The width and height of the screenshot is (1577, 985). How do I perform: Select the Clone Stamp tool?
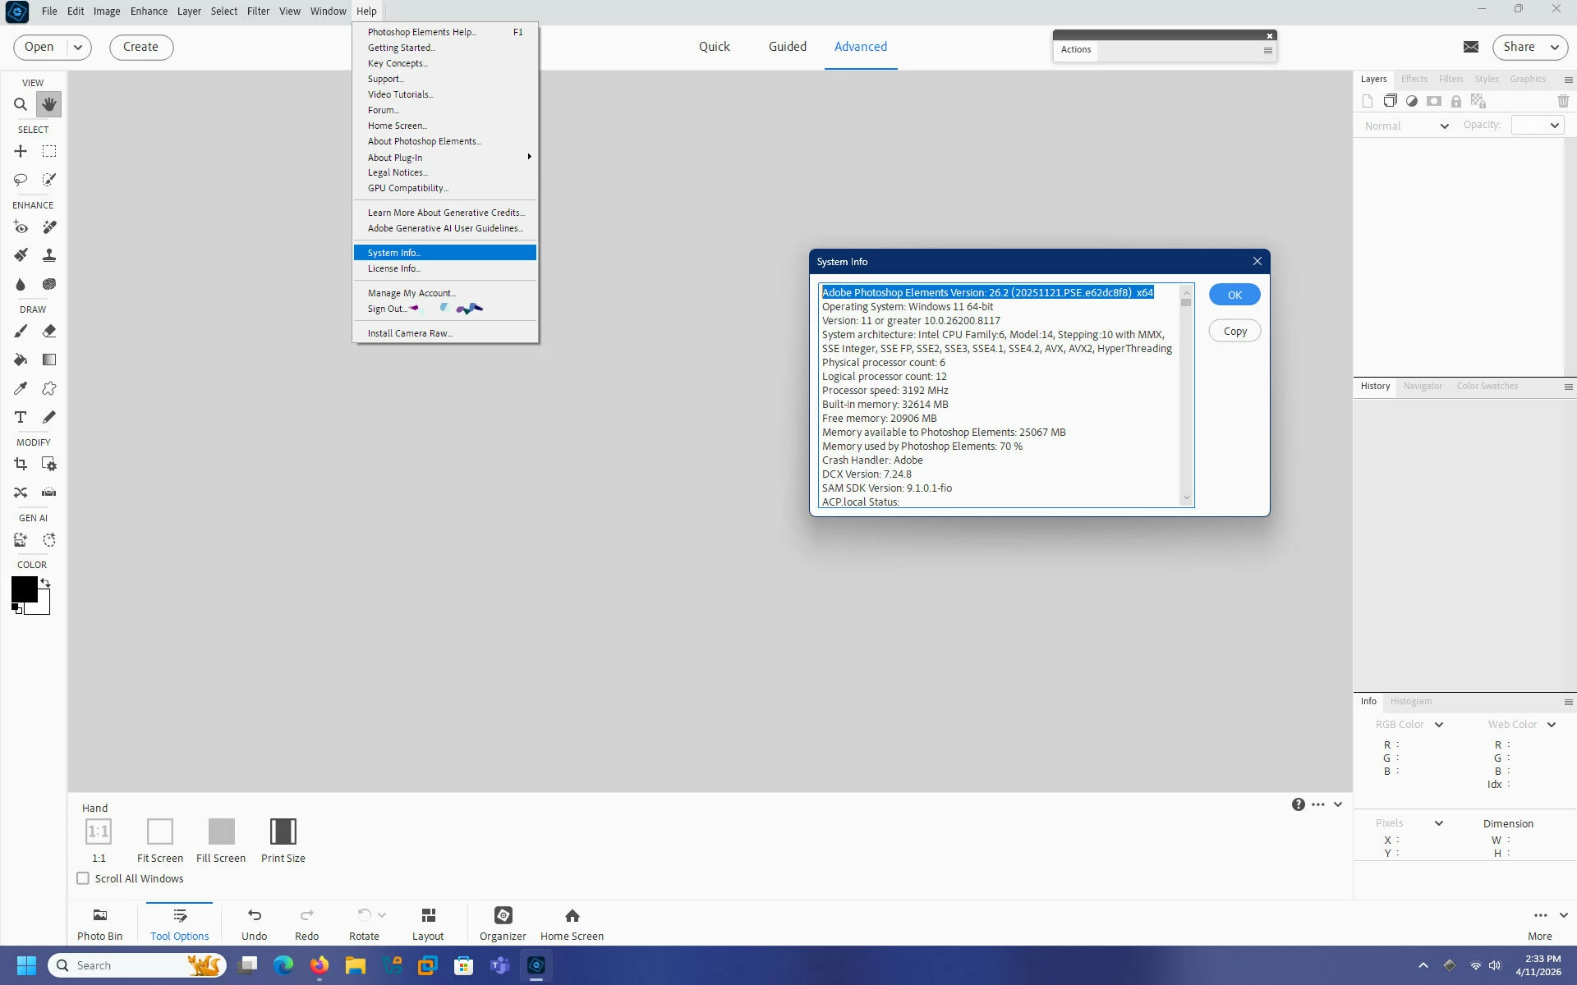tap(49, 255)
